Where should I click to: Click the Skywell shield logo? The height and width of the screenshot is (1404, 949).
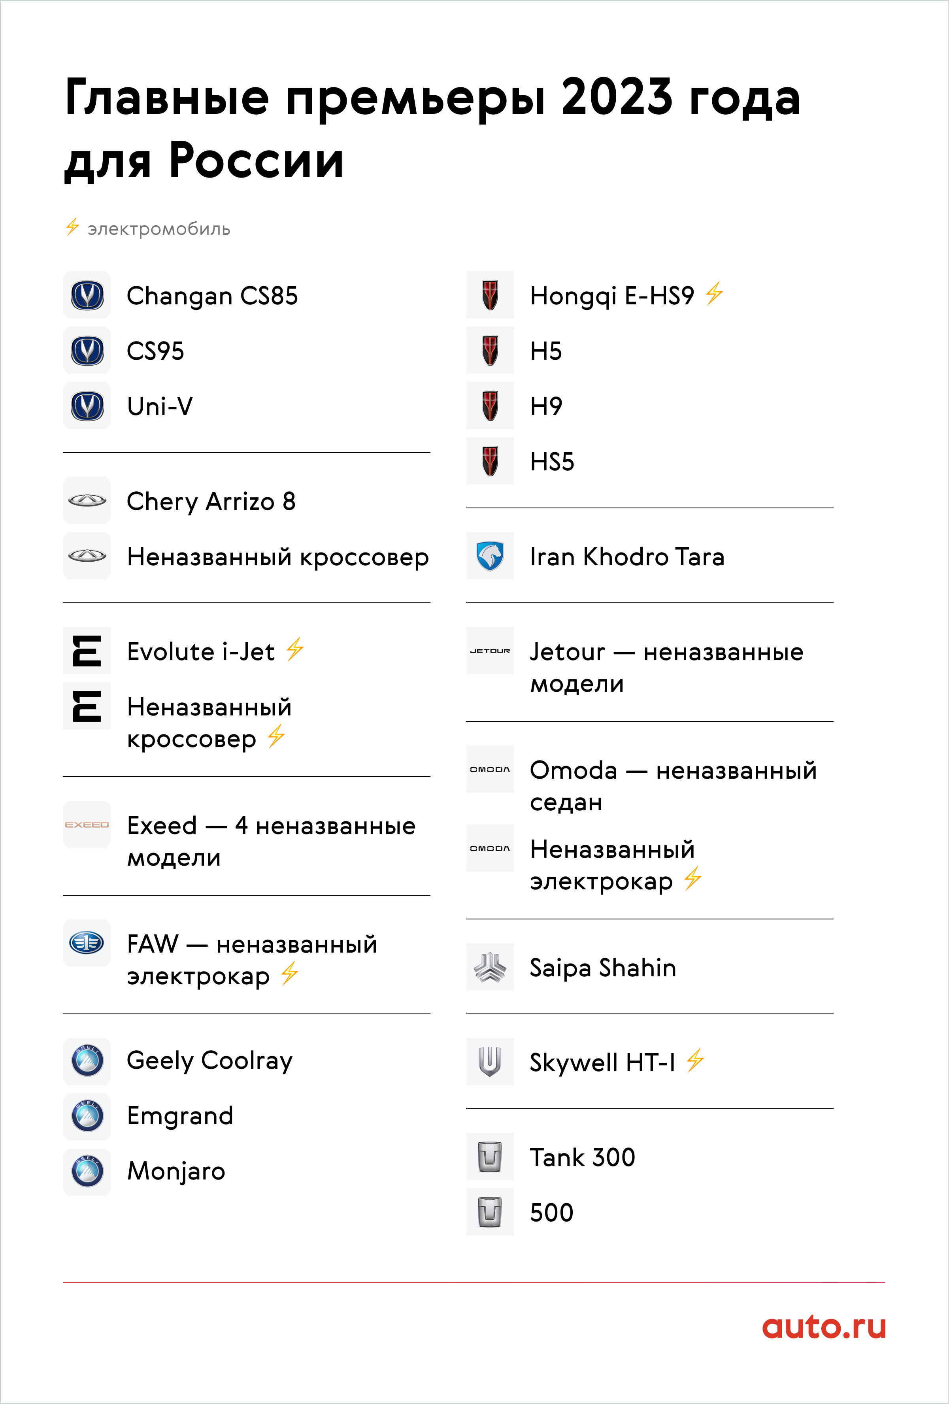490,1061
